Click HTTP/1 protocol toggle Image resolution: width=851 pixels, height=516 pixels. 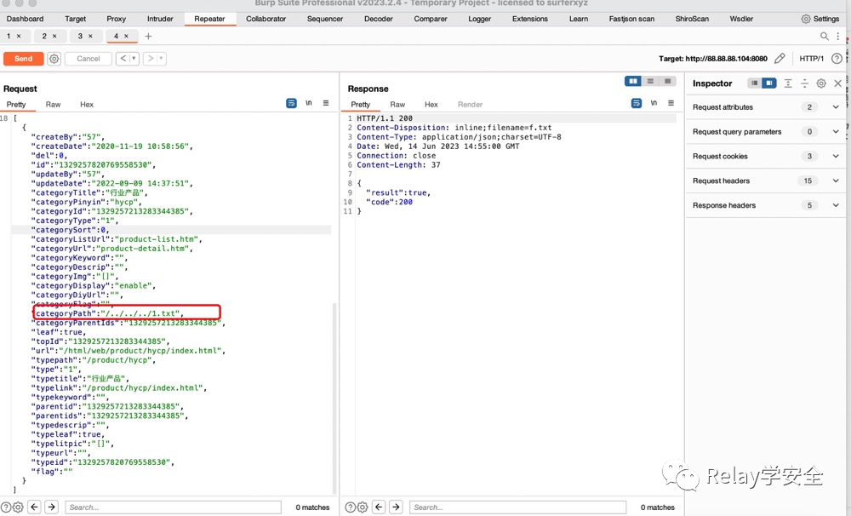click(811, 59)
